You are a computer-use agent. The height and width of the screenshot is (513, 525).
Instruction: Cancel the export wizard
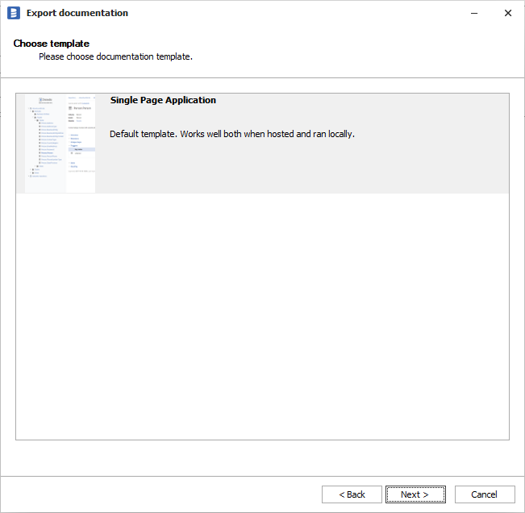(x=484, y=494)
